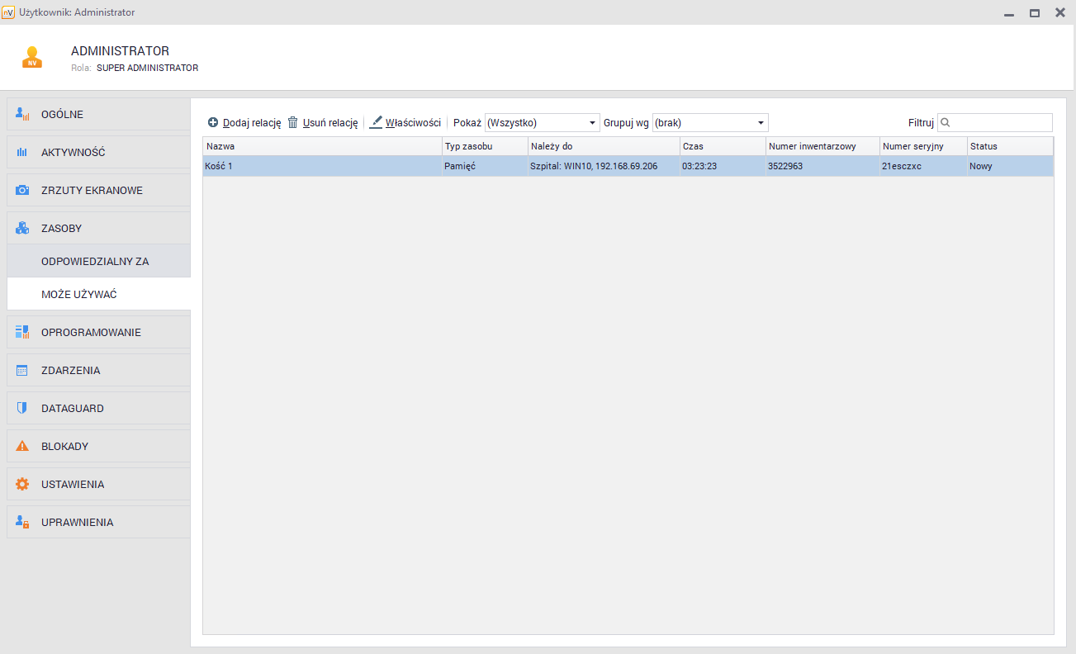This screenshot has height=654, width=1076.
Task: Click Usuń relację button
Action: (x=322, y=123)
